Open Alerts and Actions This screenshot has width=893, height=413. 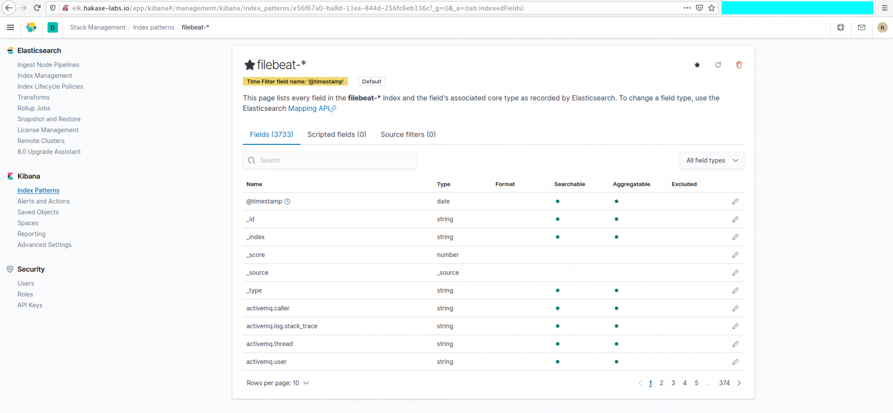(x=43, y=201)
